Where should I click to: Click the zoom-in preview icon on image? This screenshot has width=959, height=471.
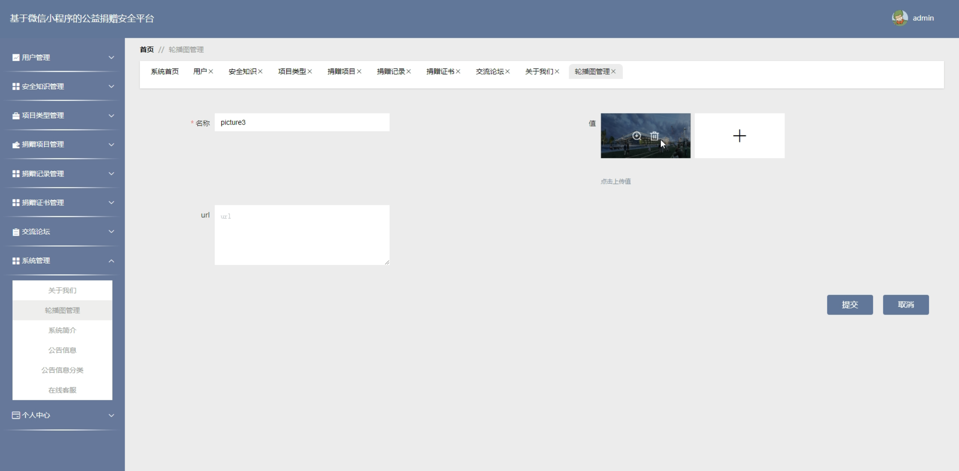click(636, 136)
